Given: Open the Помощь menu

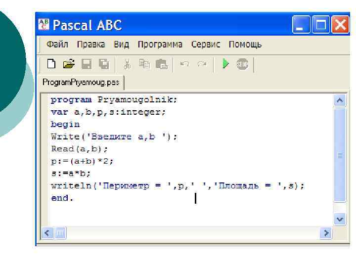Looking at the screenshot, I should 245,44.
